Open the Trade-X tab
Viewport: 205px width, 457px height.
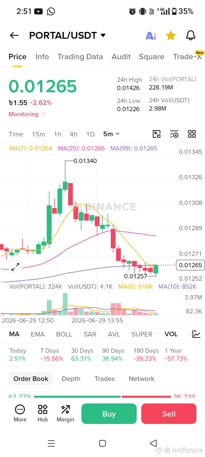pos(188,57)
